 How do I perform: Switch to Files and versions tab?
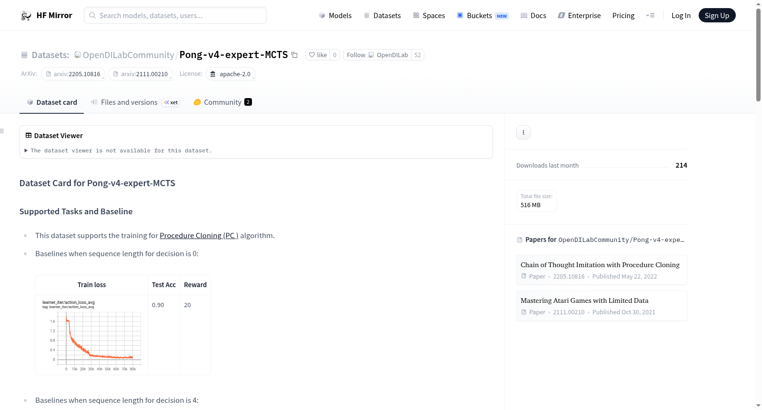pos(135,102)
